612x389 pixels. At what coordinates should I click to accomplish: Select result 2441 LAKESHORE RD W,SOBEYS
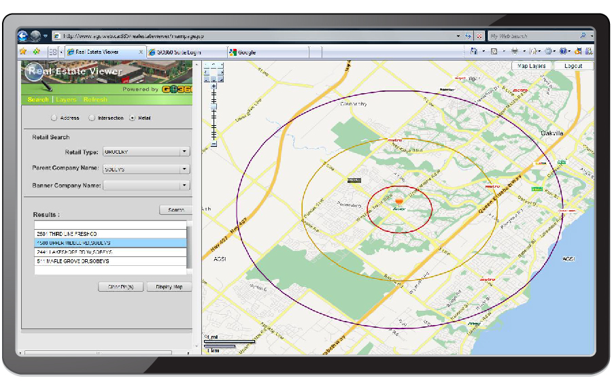pos(110,252)
